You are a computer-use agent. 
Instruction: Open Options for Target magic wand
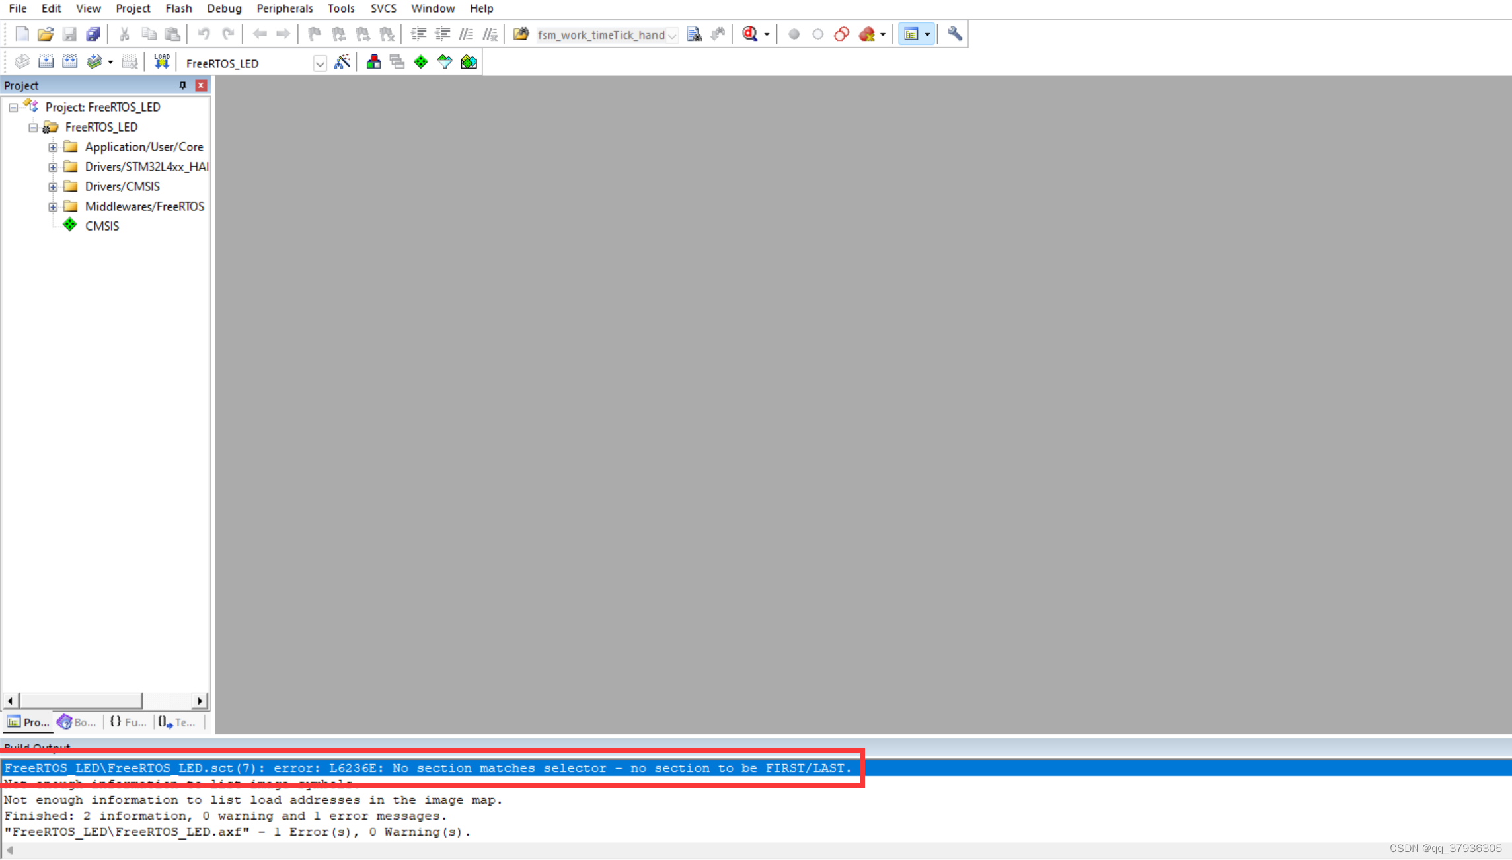point(342,62)
